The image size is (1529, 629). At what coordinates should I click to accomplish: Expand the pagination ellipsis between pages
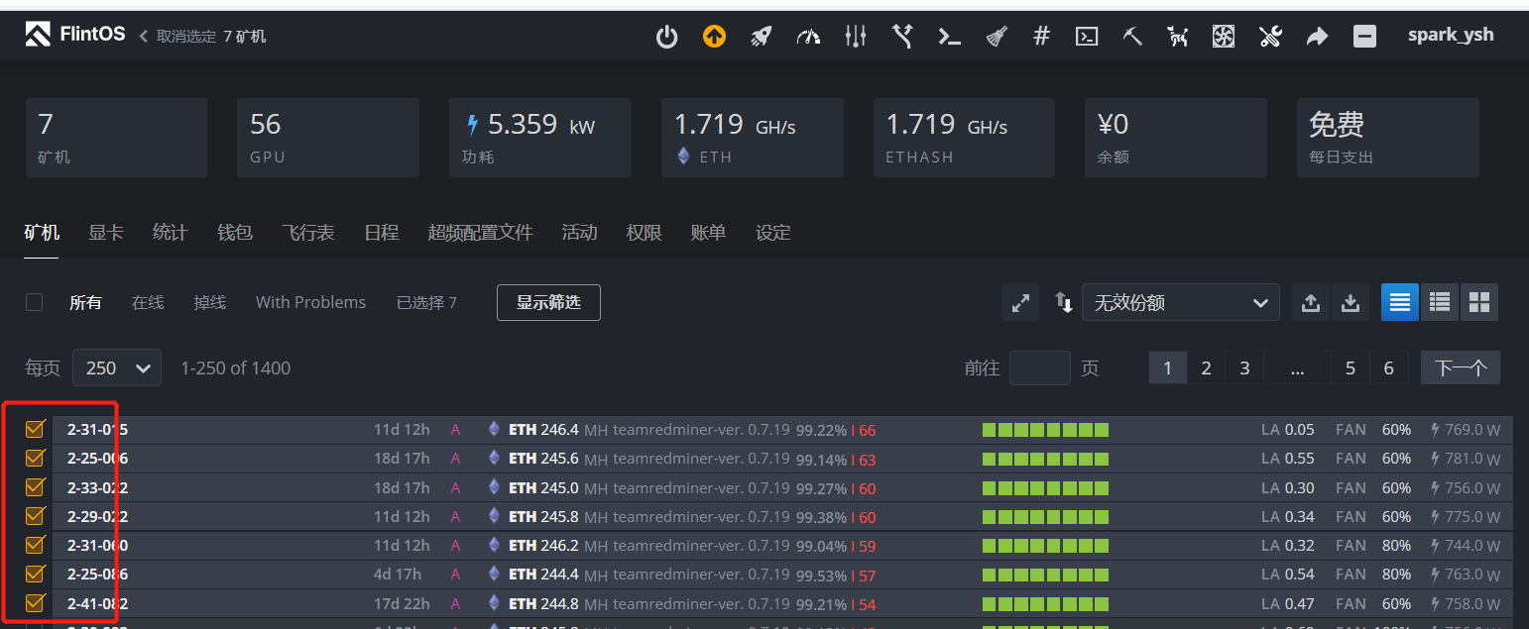click(1297, 367)
